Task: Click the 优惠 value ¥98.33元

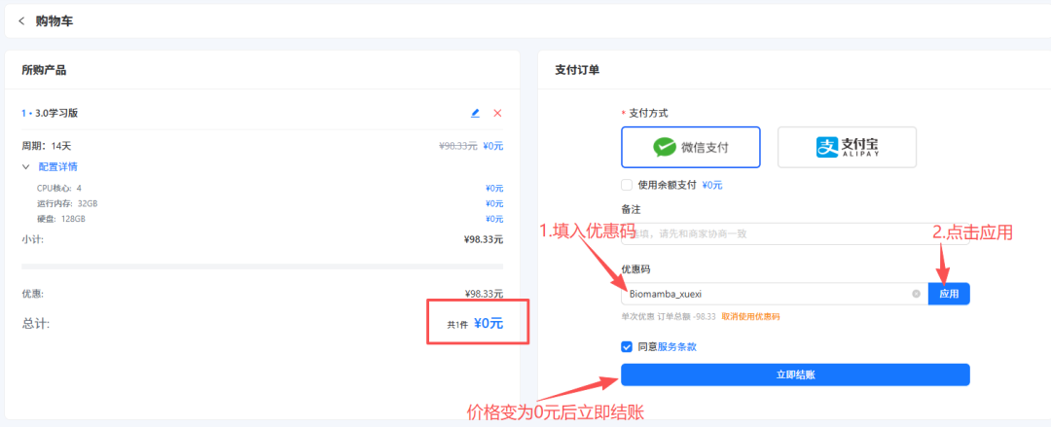Action: [x=484, y=294]
